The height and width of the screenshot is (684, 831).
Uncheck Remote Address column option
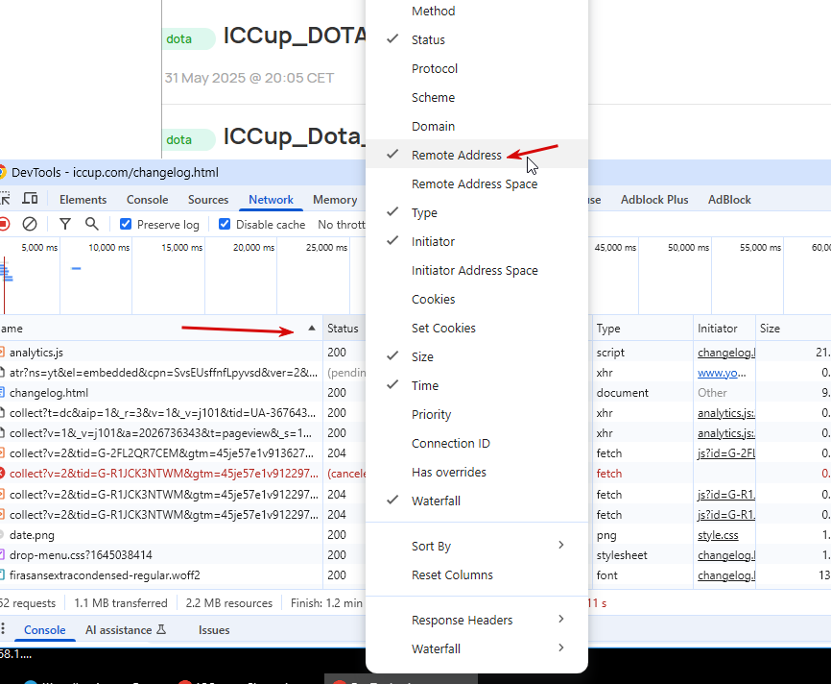(477, 155)
